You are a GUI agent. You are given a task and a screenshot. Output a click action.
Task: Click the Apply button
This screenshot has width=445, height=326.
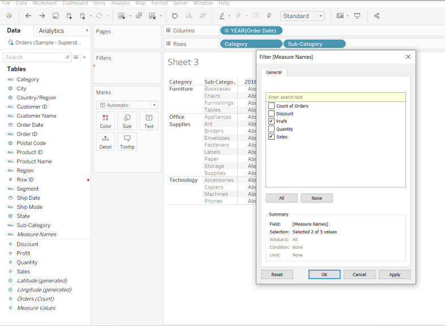click(x=395, y=274)
